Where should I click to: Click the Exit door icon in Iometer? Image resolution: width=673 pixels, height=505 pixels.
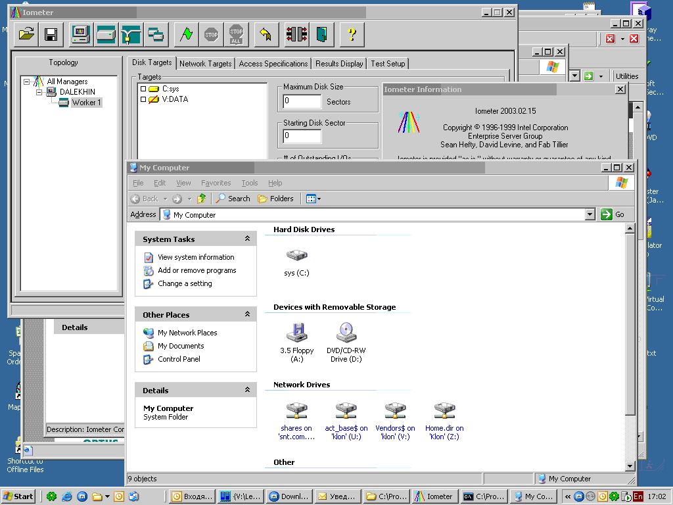(x=321, y=34)
